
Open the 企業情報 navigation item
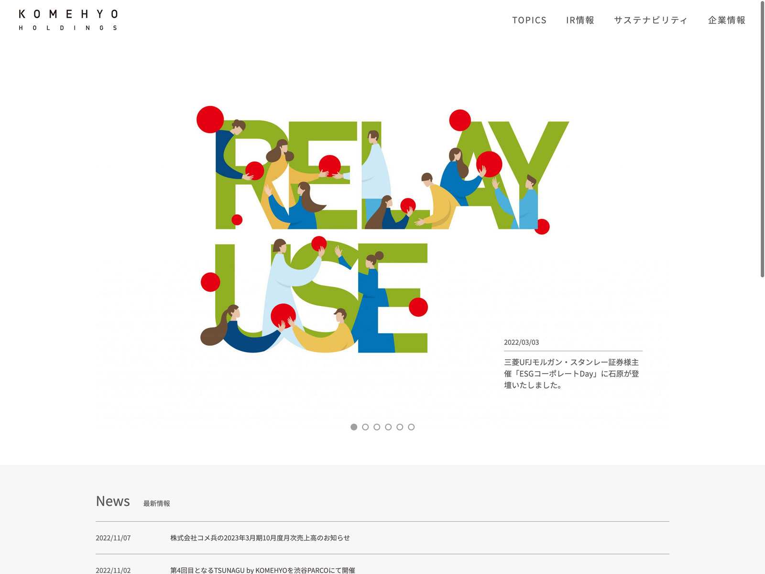coord(726,20)
